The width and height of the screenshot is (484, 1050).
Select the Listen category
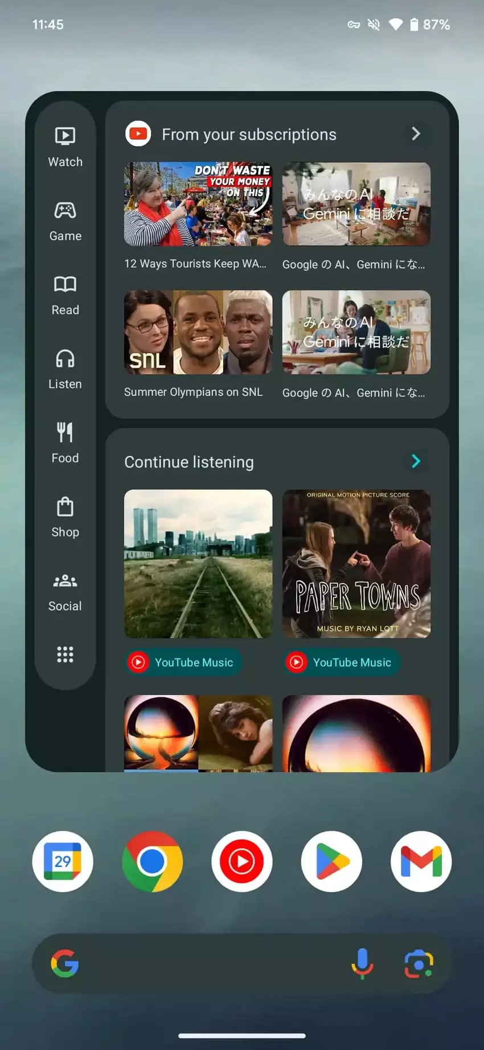click(x=65, y=369)
